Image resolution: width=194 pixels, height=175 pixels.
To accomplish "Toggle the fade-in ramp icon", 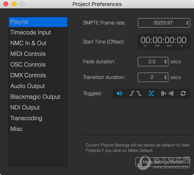I will click(x=132, y=93).
